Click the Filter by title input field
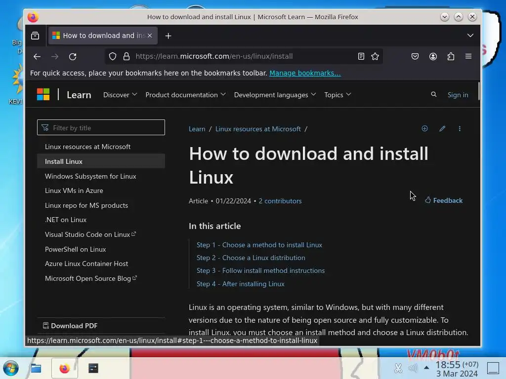The height and width of the screenshot is (379, 506). (101, 128)
